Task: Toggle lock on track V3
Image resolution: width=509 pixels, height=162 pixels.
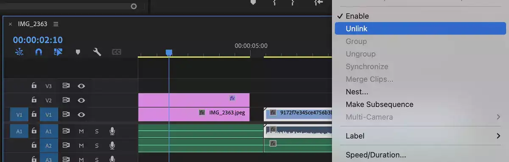Action: [34, 86]
